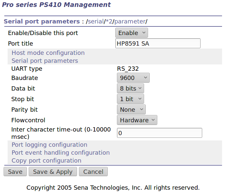
Task: Click the '*2' breadcrumb link
Action: [109, 21]
